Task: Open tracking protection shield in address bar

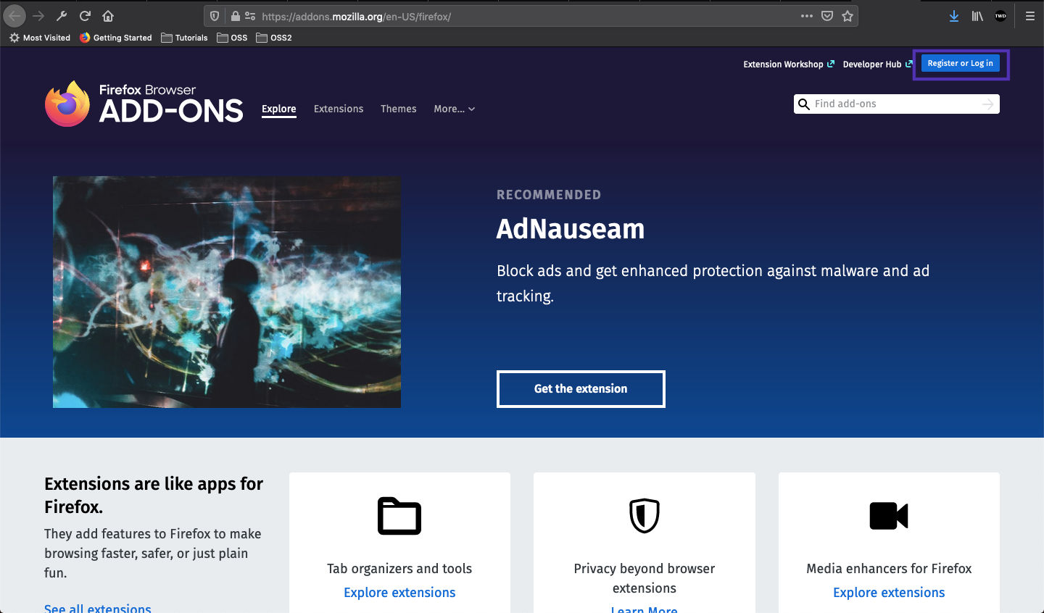Action: (x=215, y=16)
